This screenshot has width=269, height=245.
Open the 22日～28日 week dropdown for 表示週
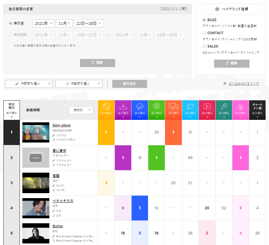89,24
